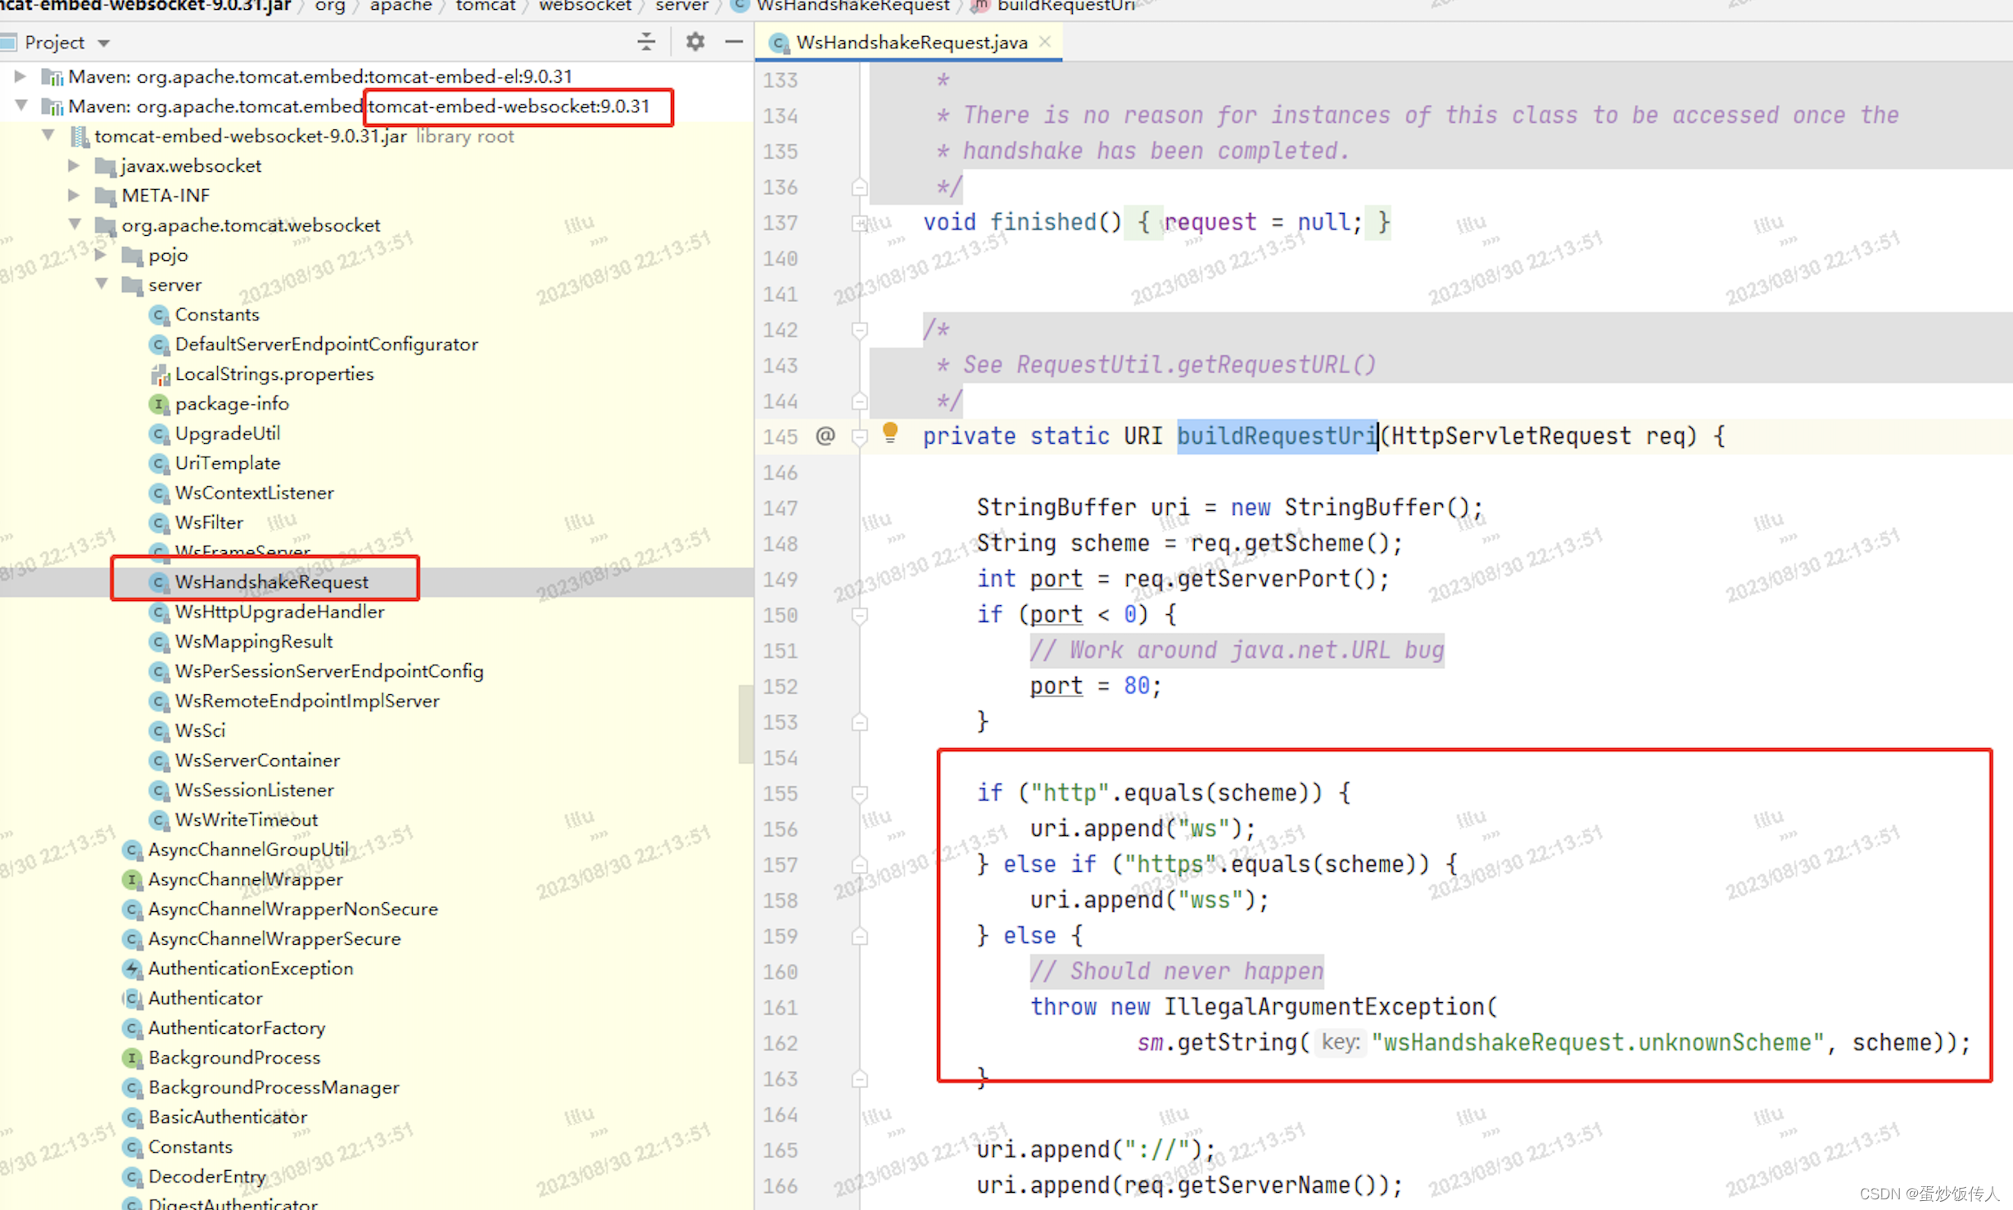
Task: Open the Project panel settings gear
Action: pos(694,42)
